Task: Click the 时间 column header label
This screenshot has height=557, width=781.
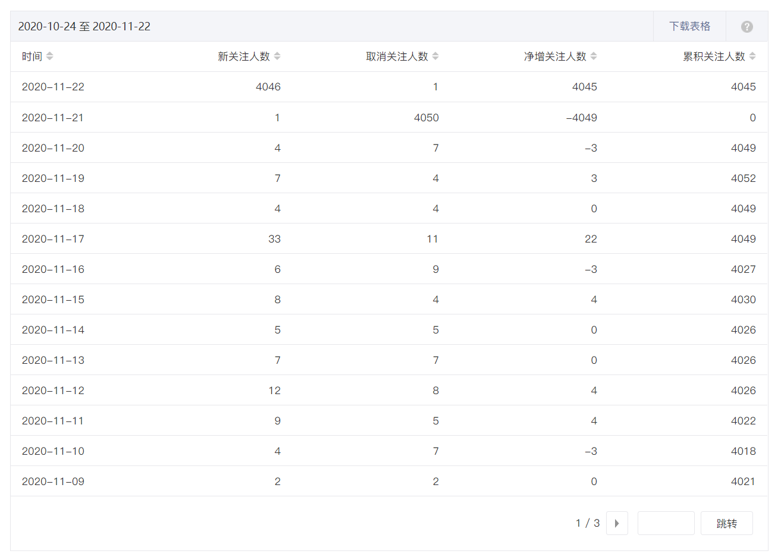Action: [32, 56]
